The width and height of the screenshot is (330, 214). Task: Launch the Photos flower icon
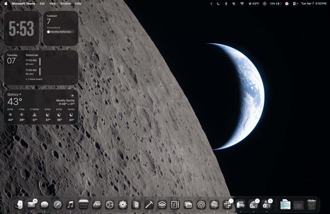coord(123,204)
